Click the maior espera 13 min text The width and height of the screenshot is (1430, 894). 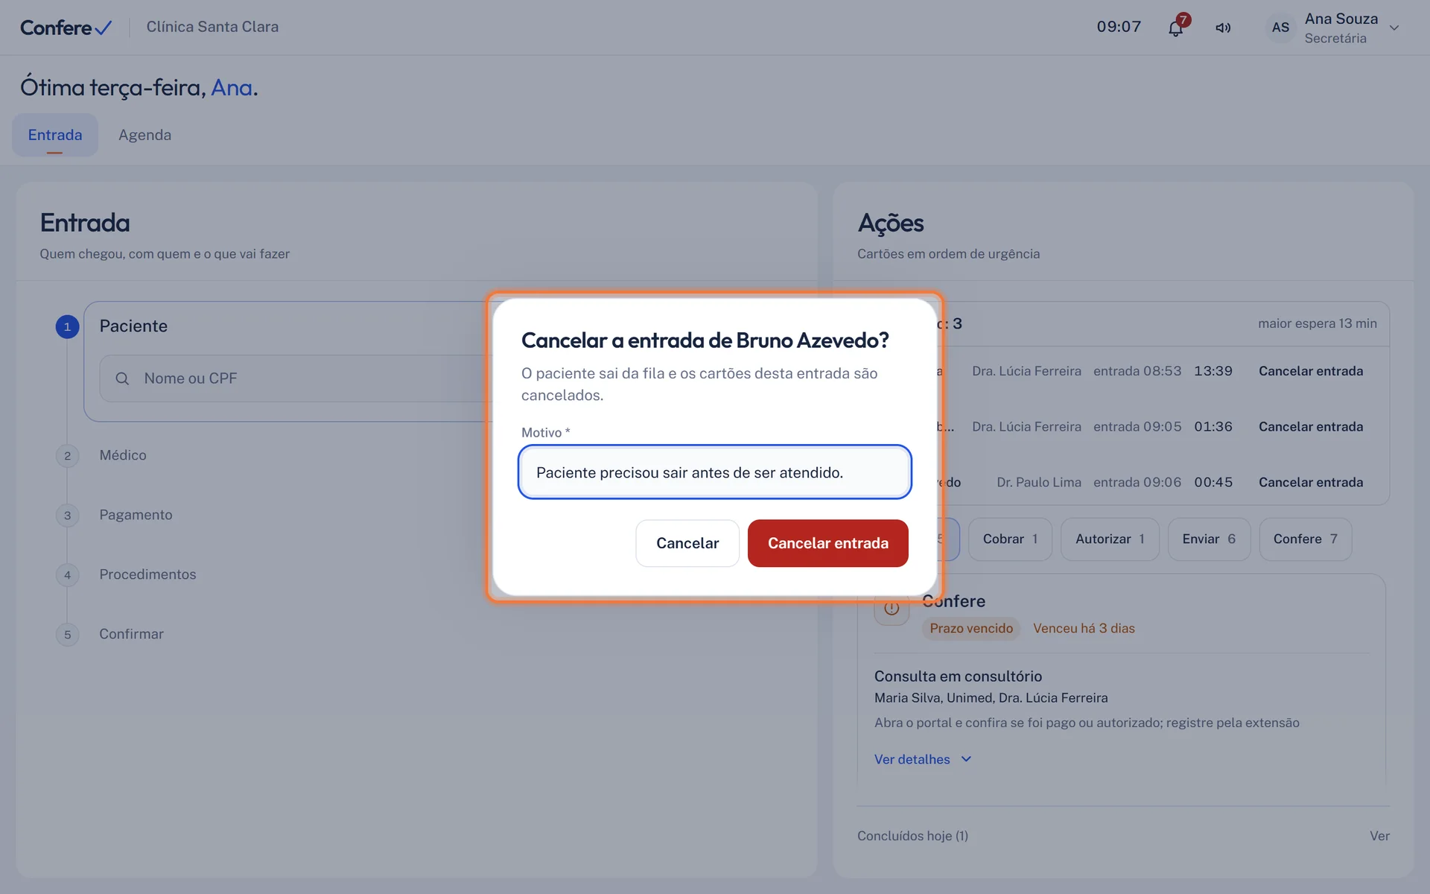pos(1317,323)
